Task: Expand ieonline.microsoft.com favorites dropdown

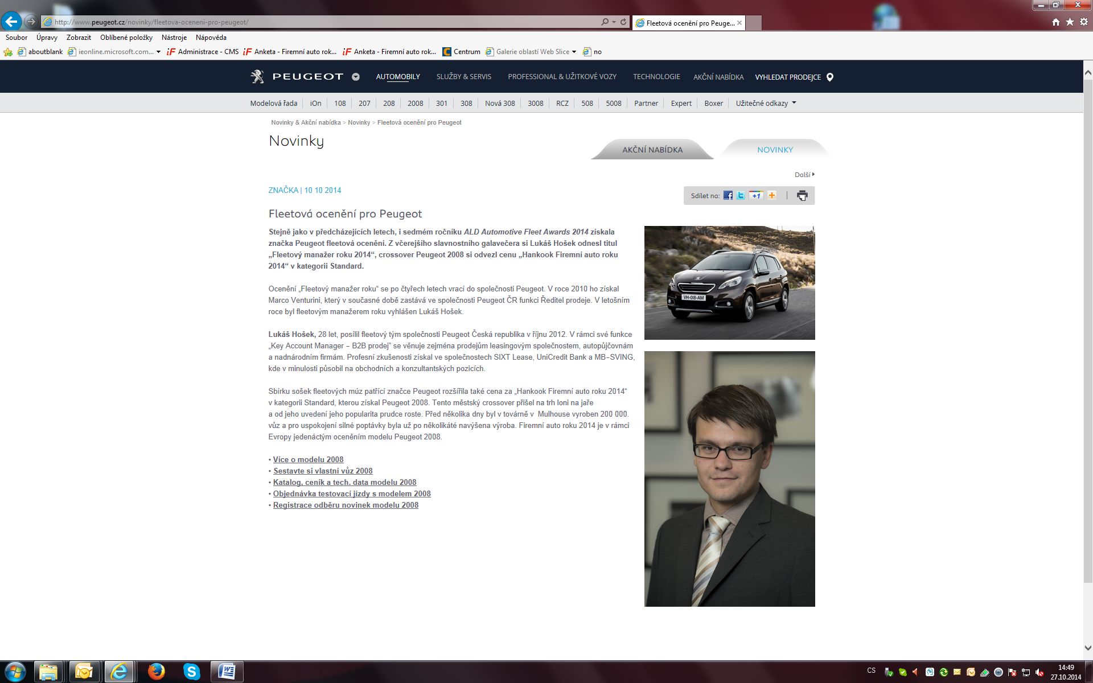Action: click(x=158, y=52)
